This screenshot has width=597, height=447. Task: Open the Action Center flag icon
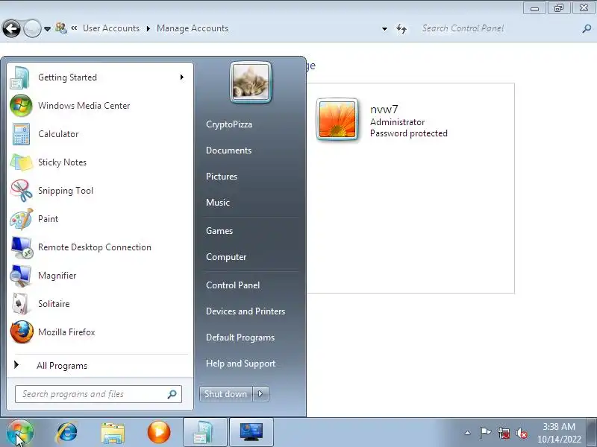click(485, 433)
